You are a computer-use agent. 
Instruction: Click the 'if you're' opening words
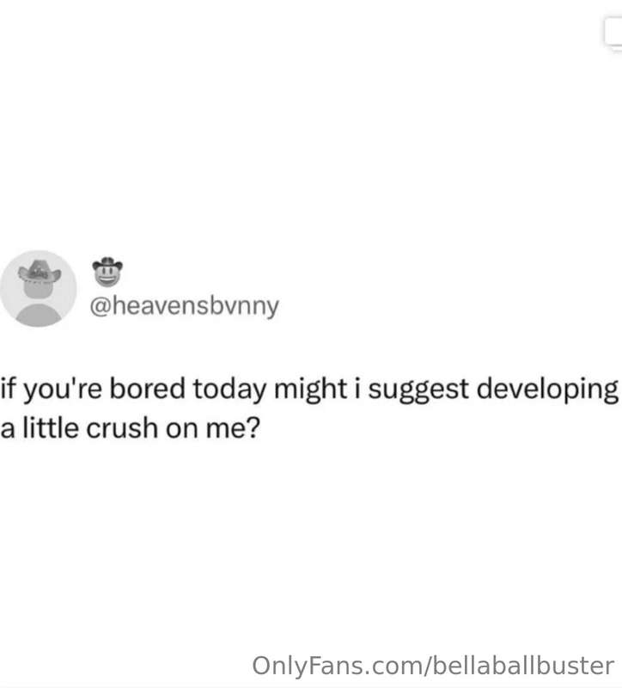pos(51,390)
